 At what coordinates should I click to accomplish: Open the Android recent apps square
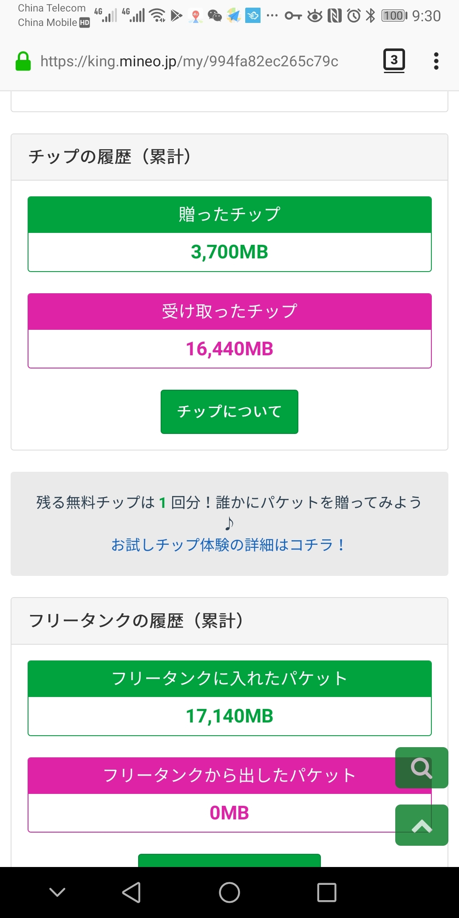(327, 892)
